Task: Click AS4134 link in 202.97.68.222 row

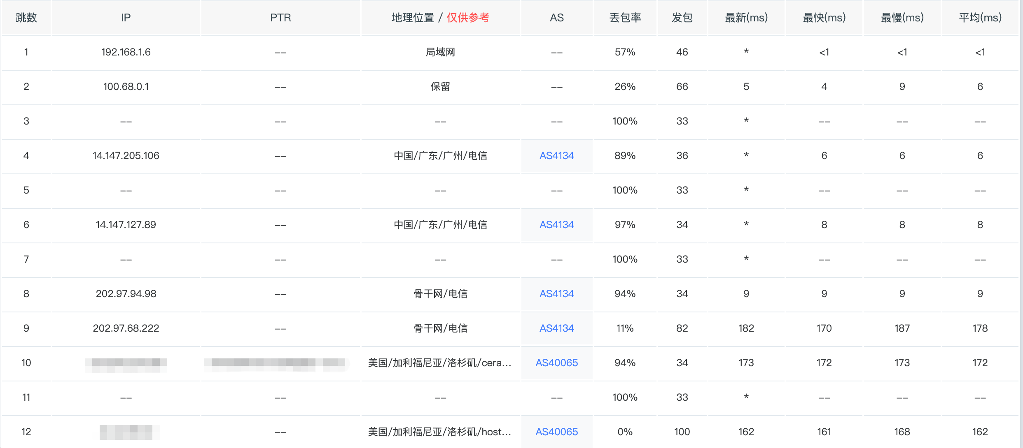Action: click(x=556, y=328)
